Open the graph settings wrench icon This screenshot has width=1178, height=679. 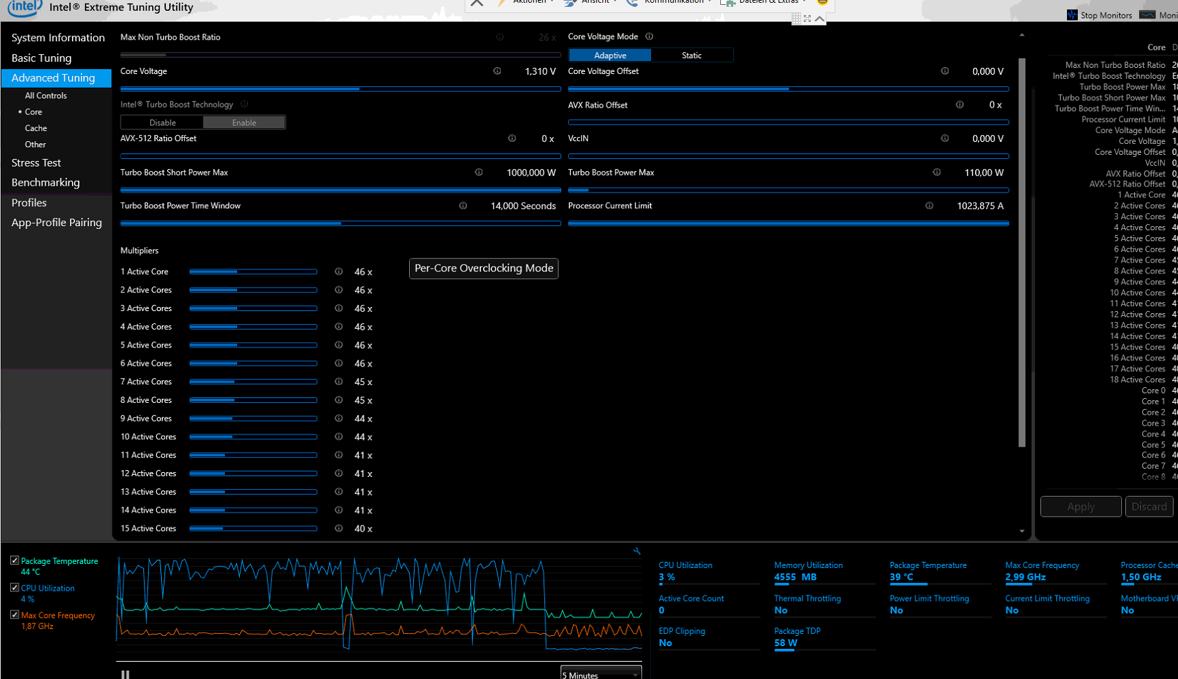pyautogui.click(x=637, y=551)
